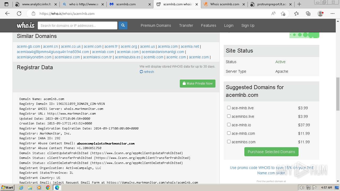Tick the ace-mlnb.io checkbox
Image resolution: width=340 pixels, height=191 pixels.
[229, 125]
